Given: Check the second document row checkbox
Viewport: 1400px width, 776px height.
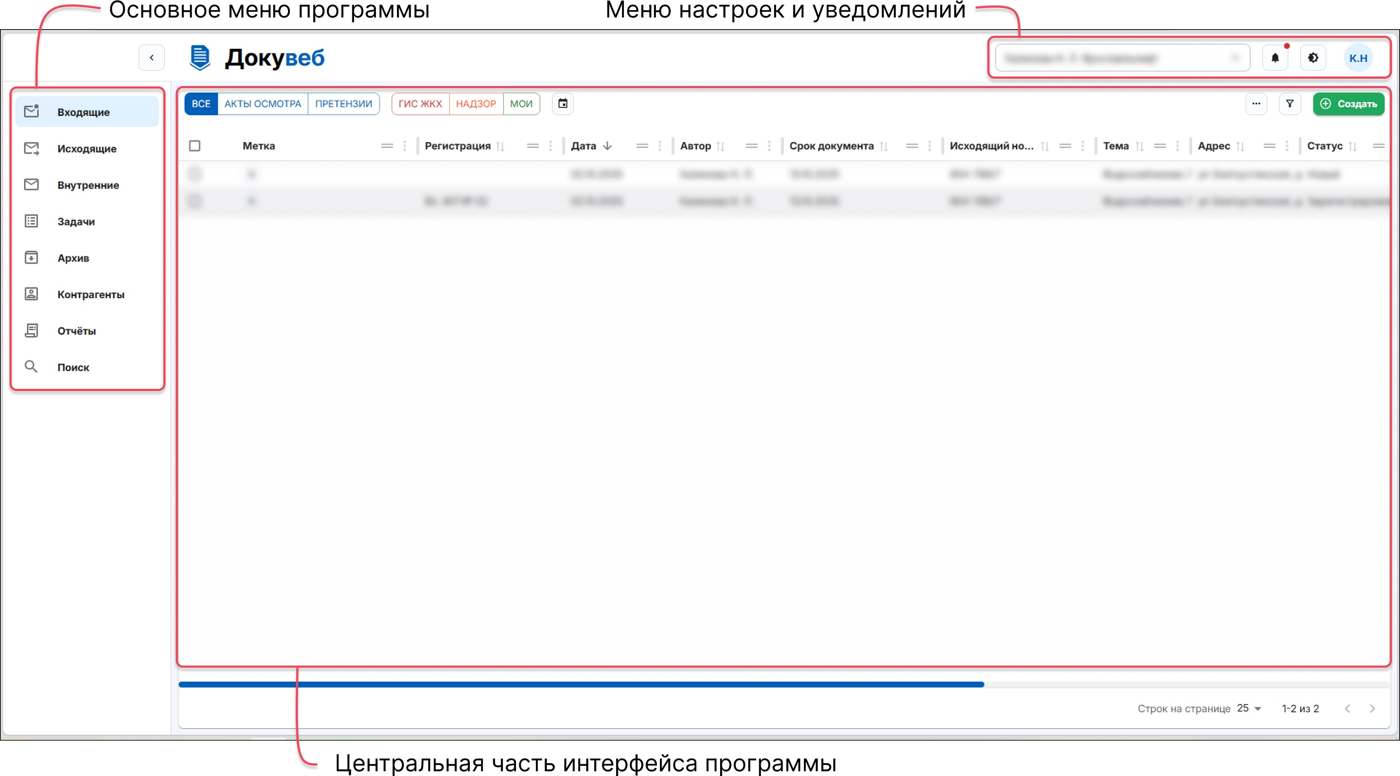Looking at the screenshot, I should coord(195,201).
